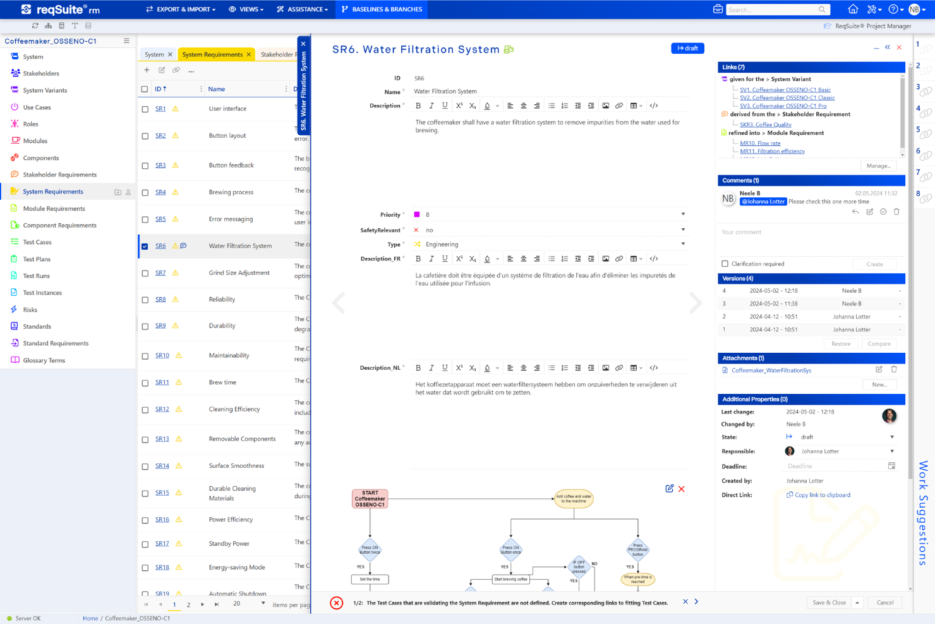Check the SR1 User interface row checkbox

coord(145,109)
